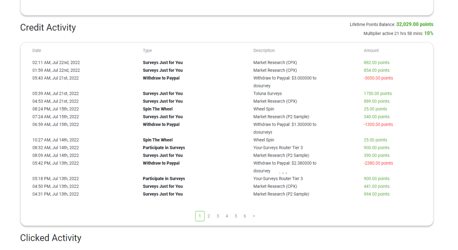The height and width of the screenshot is (250, 458).
Task: Click the 994.00 points amount
Action: coord(377,194)
